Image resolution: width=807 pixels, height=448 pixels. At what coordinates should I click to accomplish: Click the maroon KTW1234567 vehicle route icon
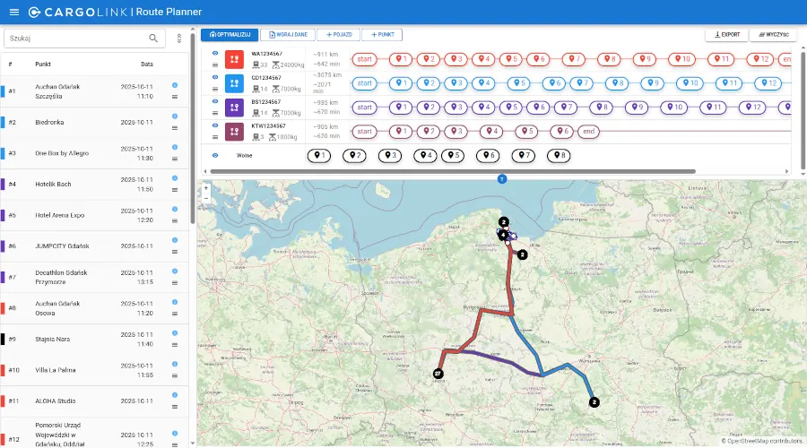coord(234,132)
